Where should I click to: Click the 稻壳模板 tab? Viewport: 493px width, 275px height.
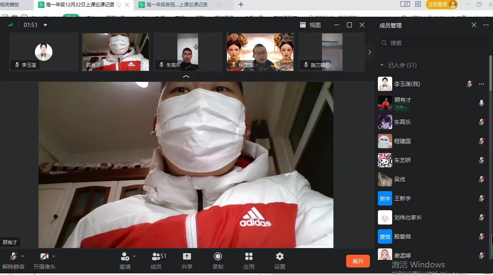(11, 4)
